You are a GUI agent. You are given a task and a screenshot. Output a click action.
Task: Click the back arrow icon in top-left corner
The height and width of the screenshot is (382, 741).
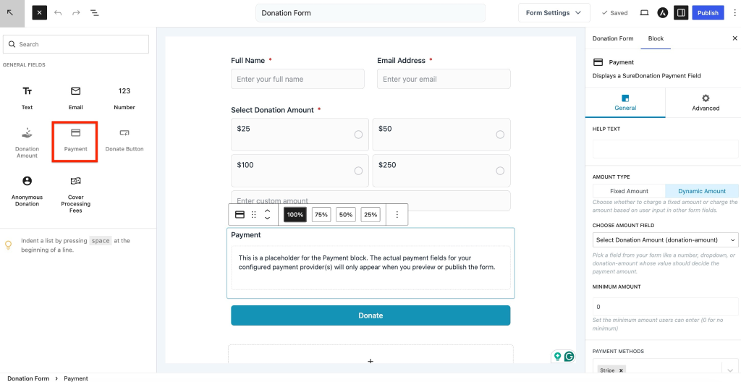tap(11, 13)
